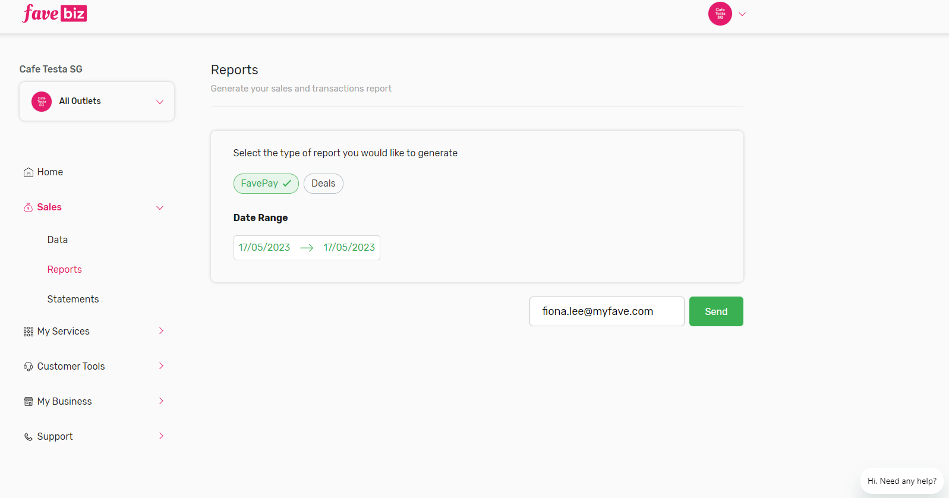Set the start date 17/05/2023 field
The height and width of the screenshot is (498, 949).
tap(264, 248)
